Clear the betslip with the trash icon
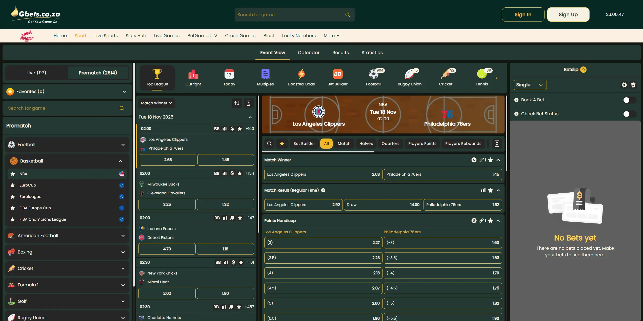Viewport: 643px width, 321px height. pos(634,85)
